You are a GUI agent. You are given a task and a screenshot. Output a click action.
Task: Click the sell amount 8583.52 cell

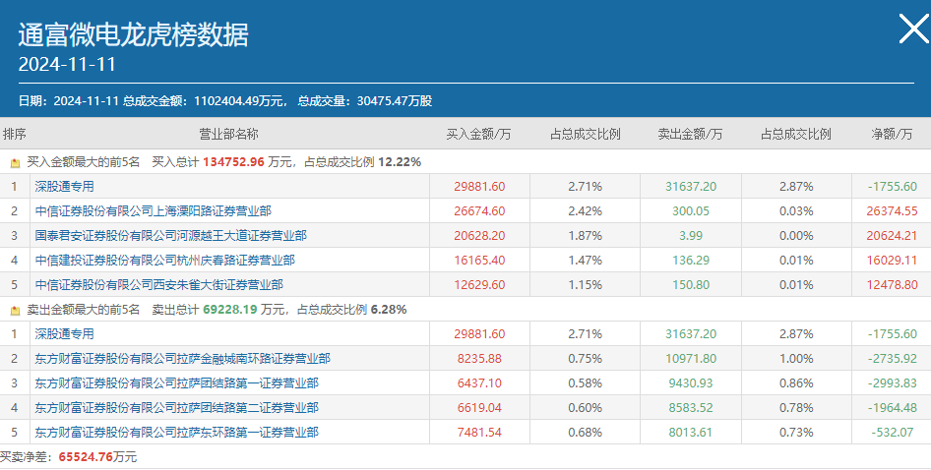click(691, 408)
